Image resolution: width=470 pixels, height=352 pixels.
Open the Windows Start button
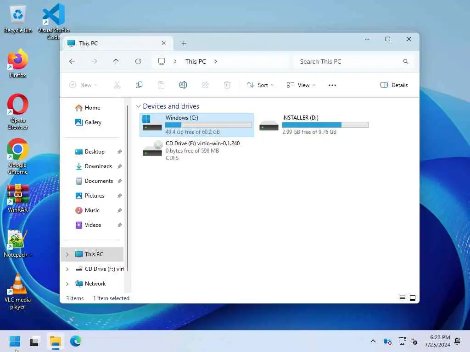(x=15, y=341)
